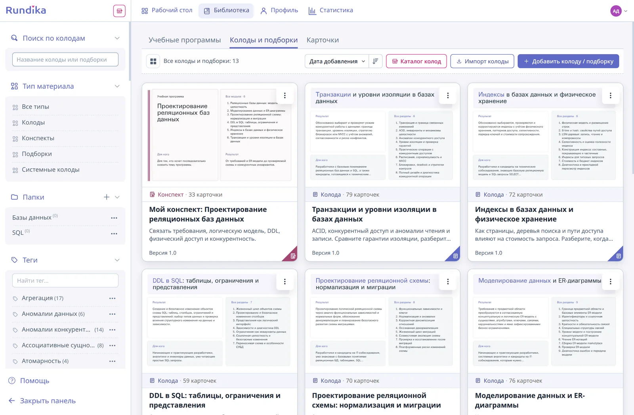Click the Найти тег input field
Viewport: 634px width, 415px height.
pyautogui.click(x=65, y=280)
